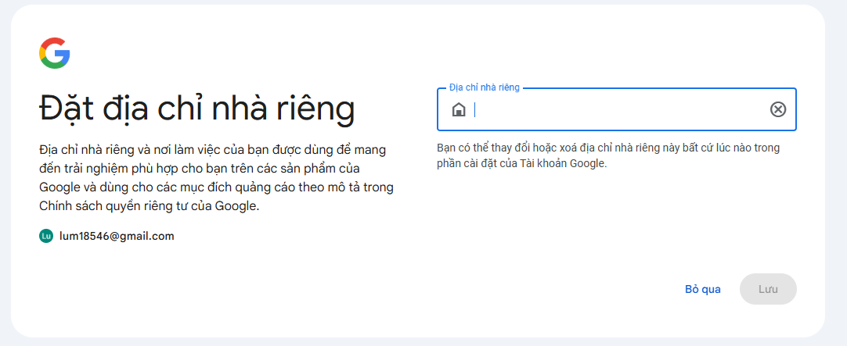This screenshot has height=346, width=847.
Task: Click the blinking text cursor in the address box
Action: coord(475,109)
